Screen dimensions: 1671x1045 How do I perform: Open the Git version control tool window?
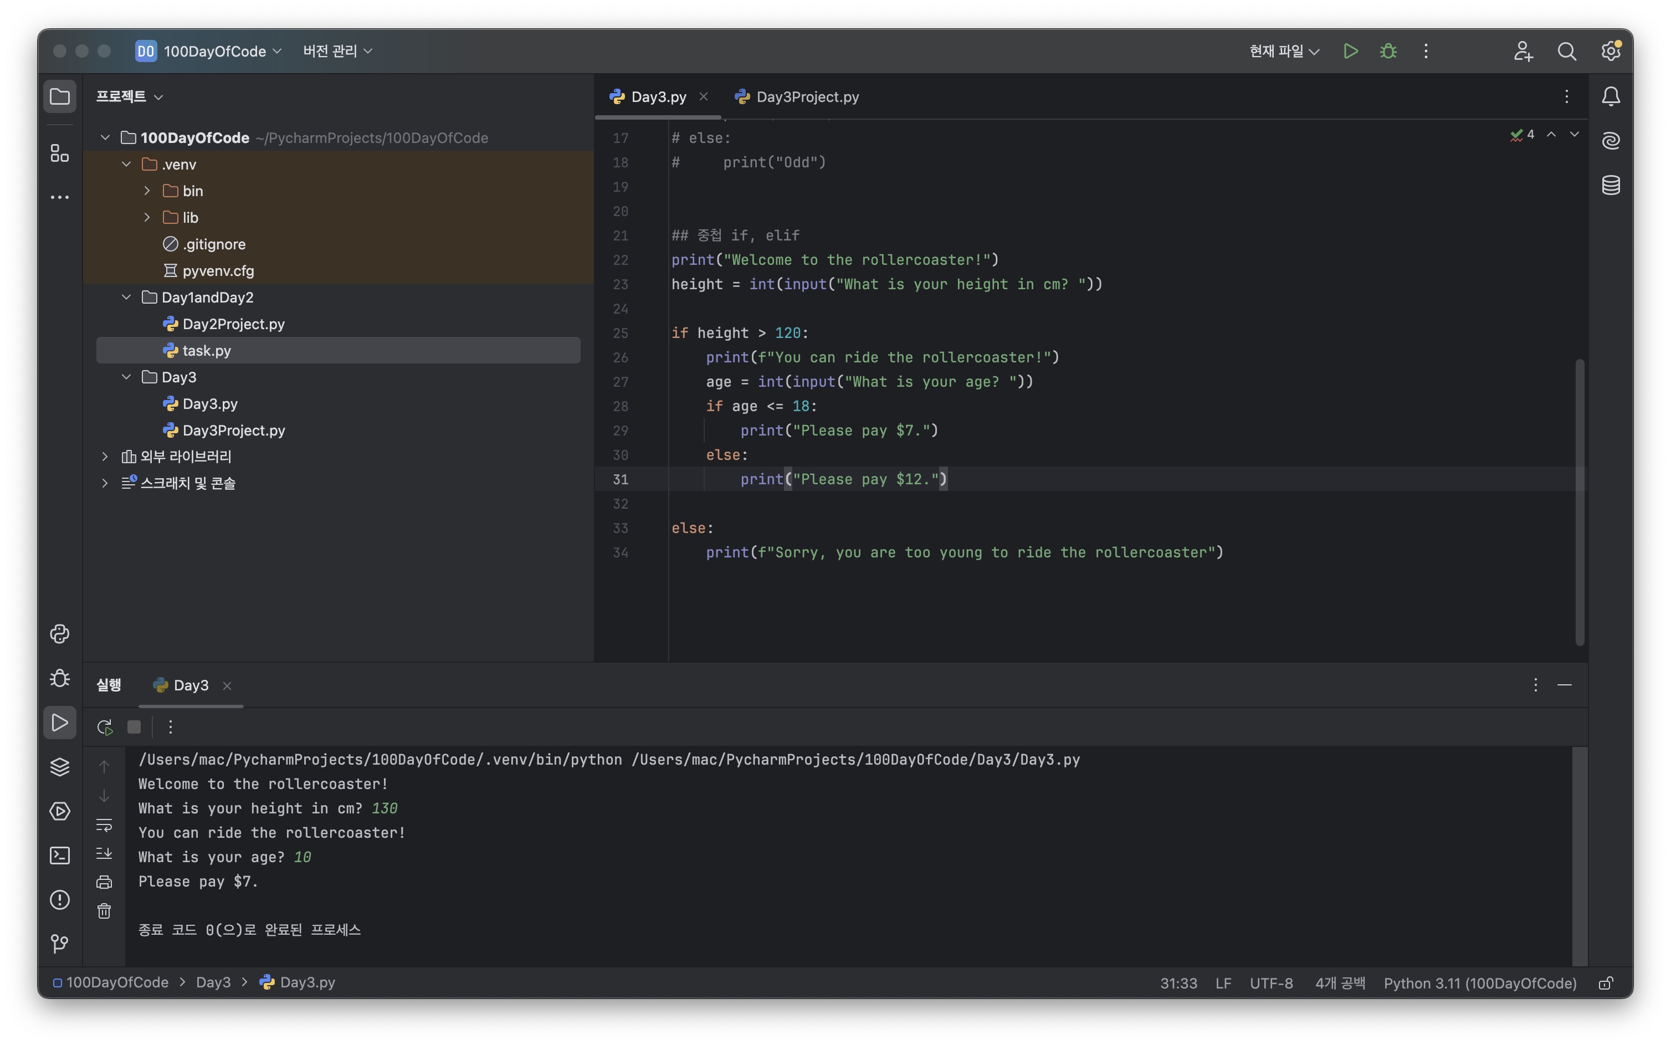click(60, 944)
